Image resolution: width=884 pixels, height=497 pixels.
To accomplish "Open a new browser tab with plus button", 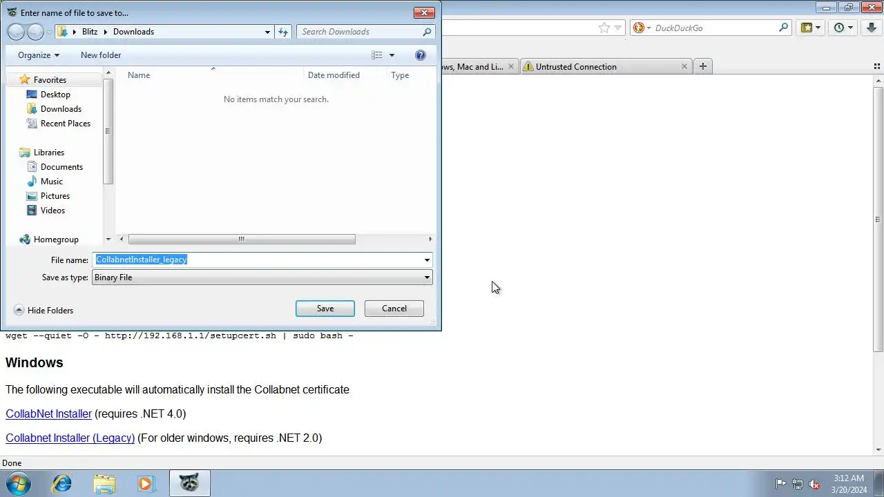I will [x=702, y=66].
